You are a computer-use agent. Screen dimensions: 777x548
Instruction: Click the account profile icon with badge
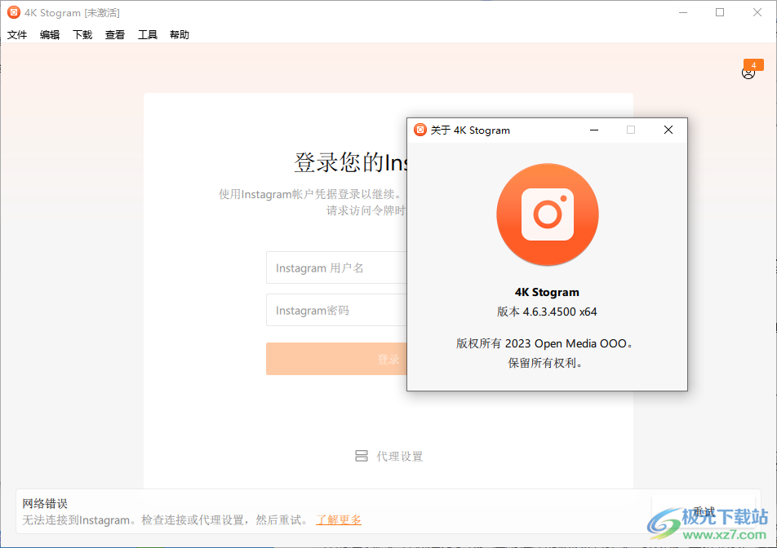(748, 73)
